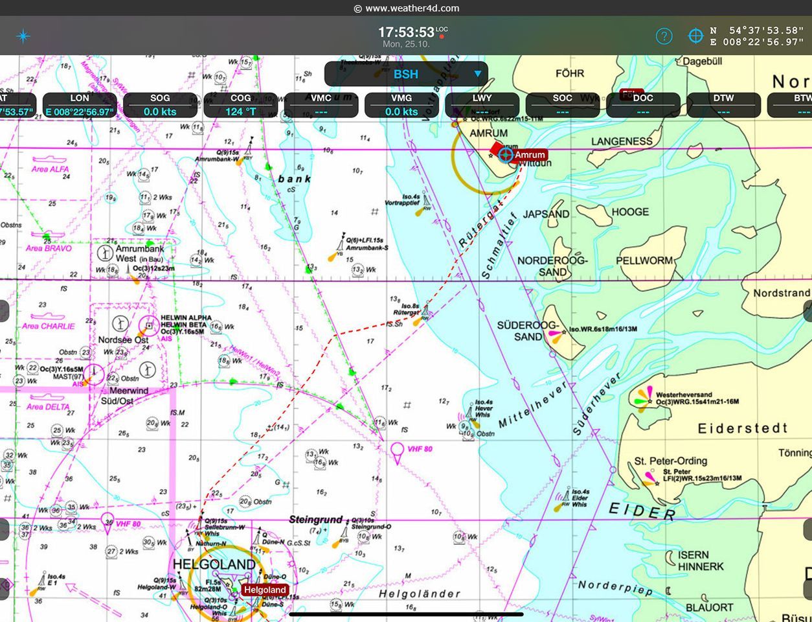
Task: Tap the HELGOLAND island name
Action: pos(214,565)
